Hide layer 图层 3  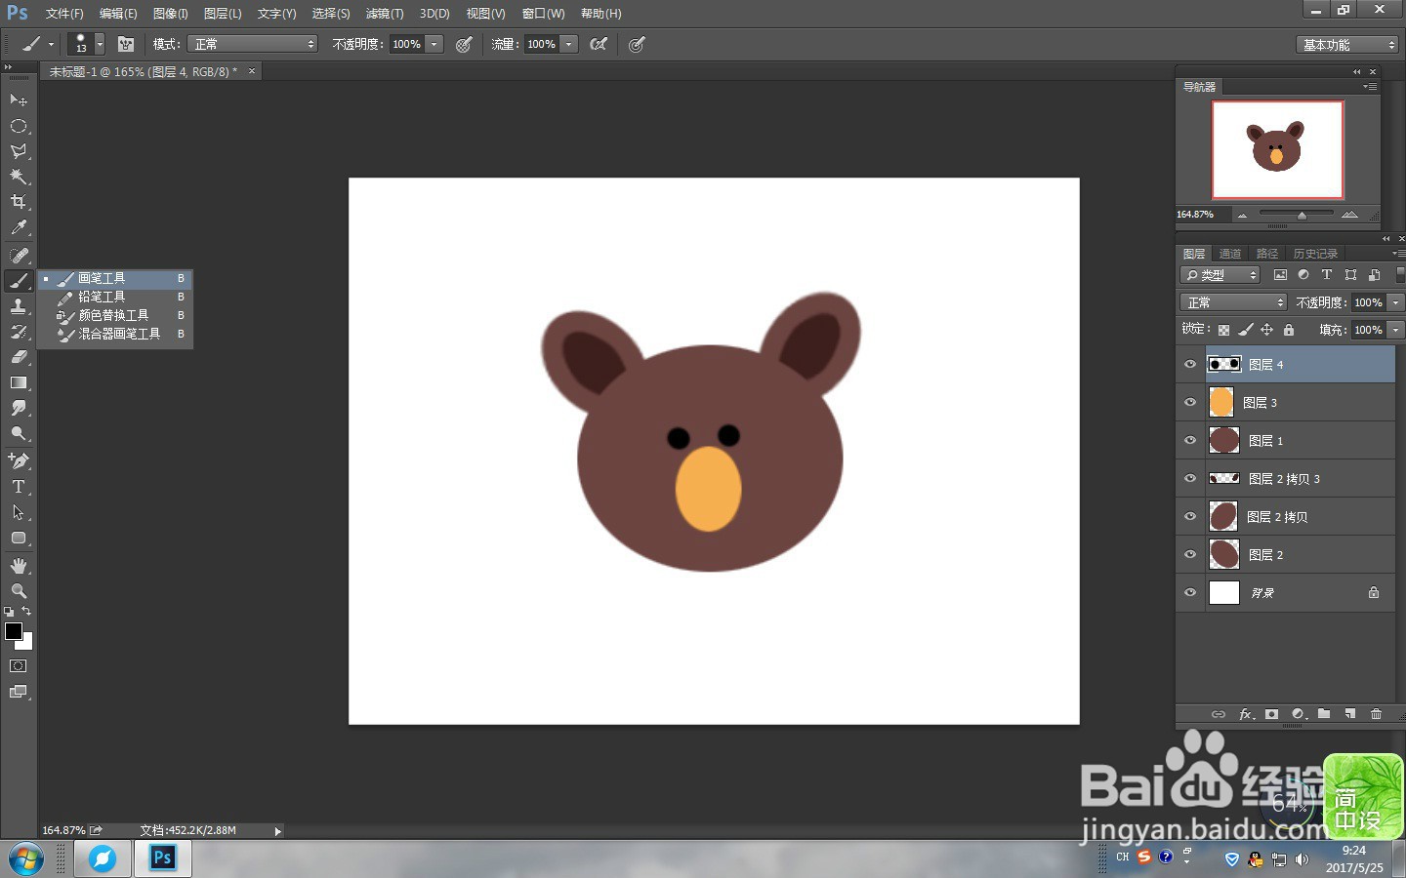pyautogui.click(x=1190, y=402)
